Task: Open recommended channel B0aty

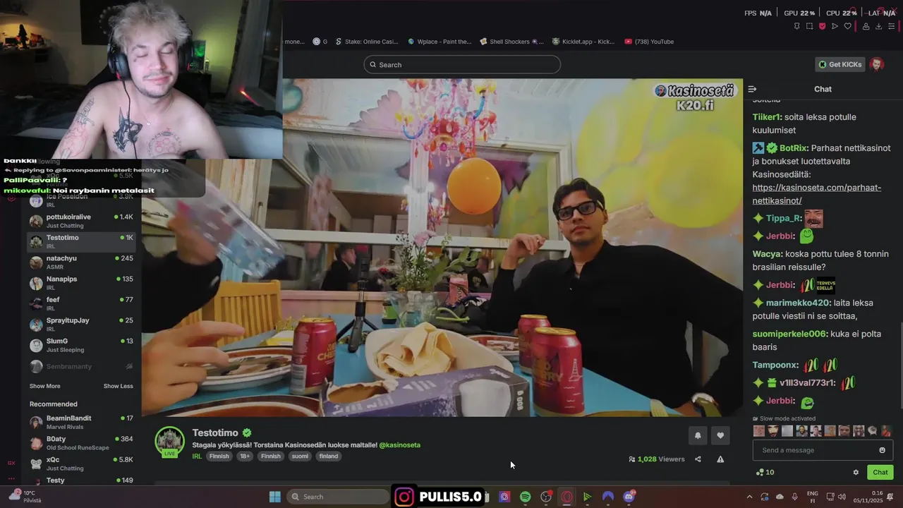Action: pos(81,443)
